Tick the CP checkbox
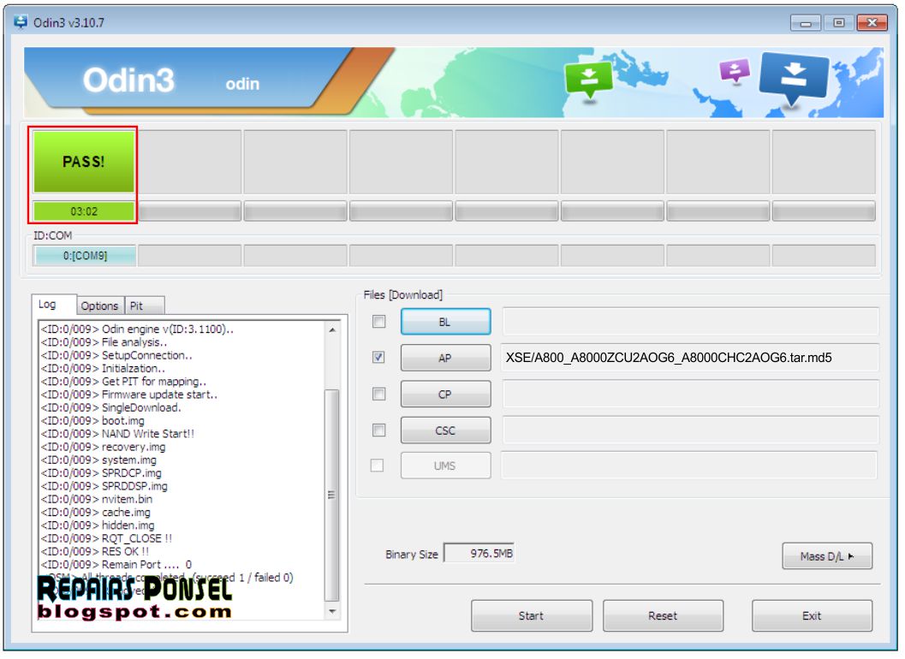This screenshot has width=905, height=659. [378, 395]
